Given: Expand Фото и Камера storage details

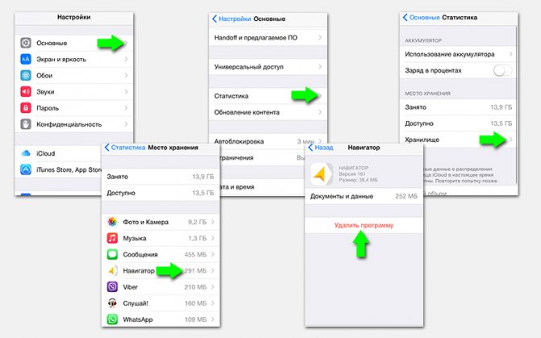Looking at the screenshot, I should click(160, 222).
